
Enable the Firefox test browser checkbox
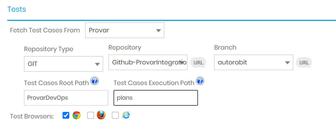point(90,115)
